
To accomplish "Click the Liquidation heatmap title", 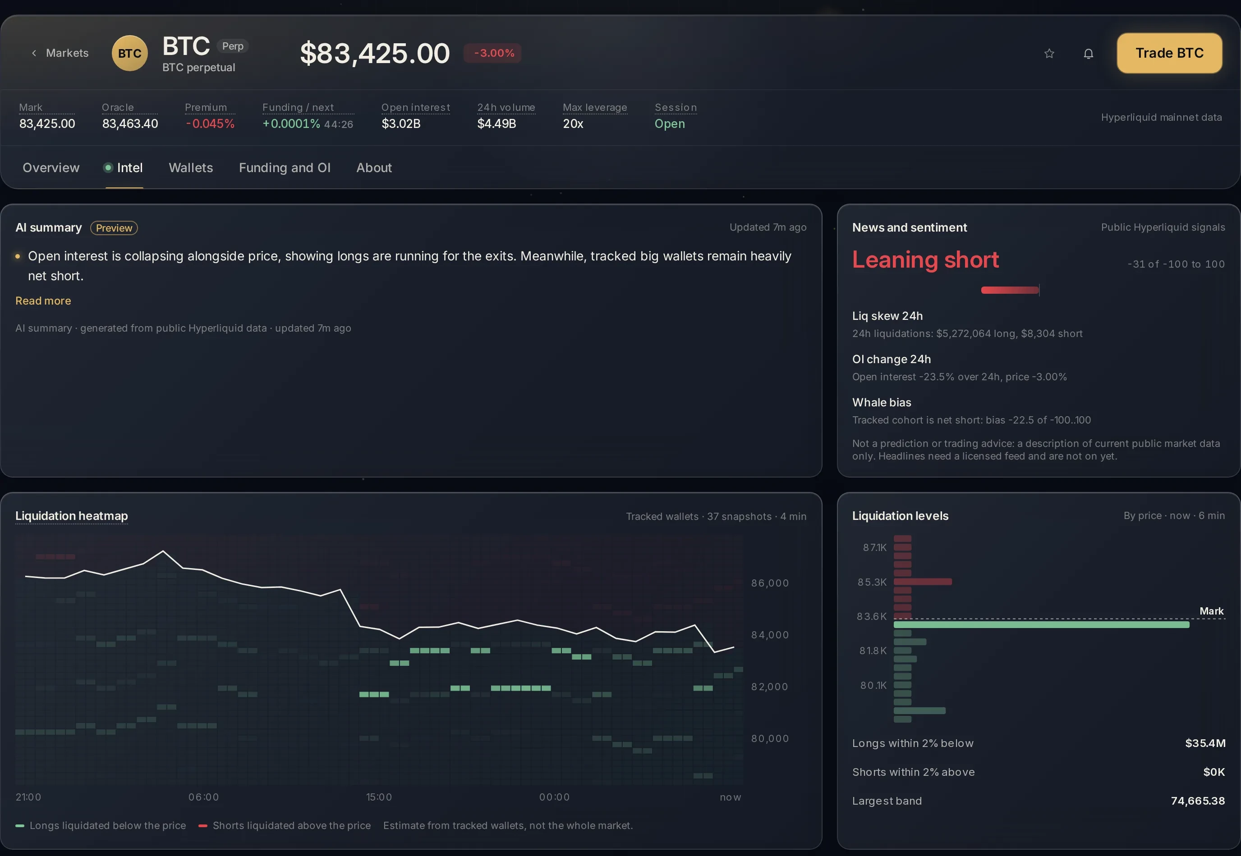I will (x=71, y=516).
